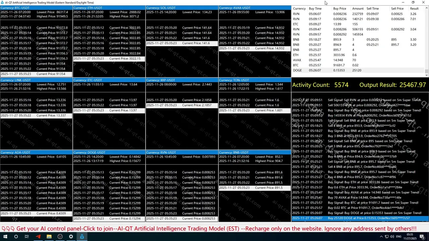This screenshot has width=429, height=241.
Task: Select the RVN trade row with result 7.01
Action: 358,19
